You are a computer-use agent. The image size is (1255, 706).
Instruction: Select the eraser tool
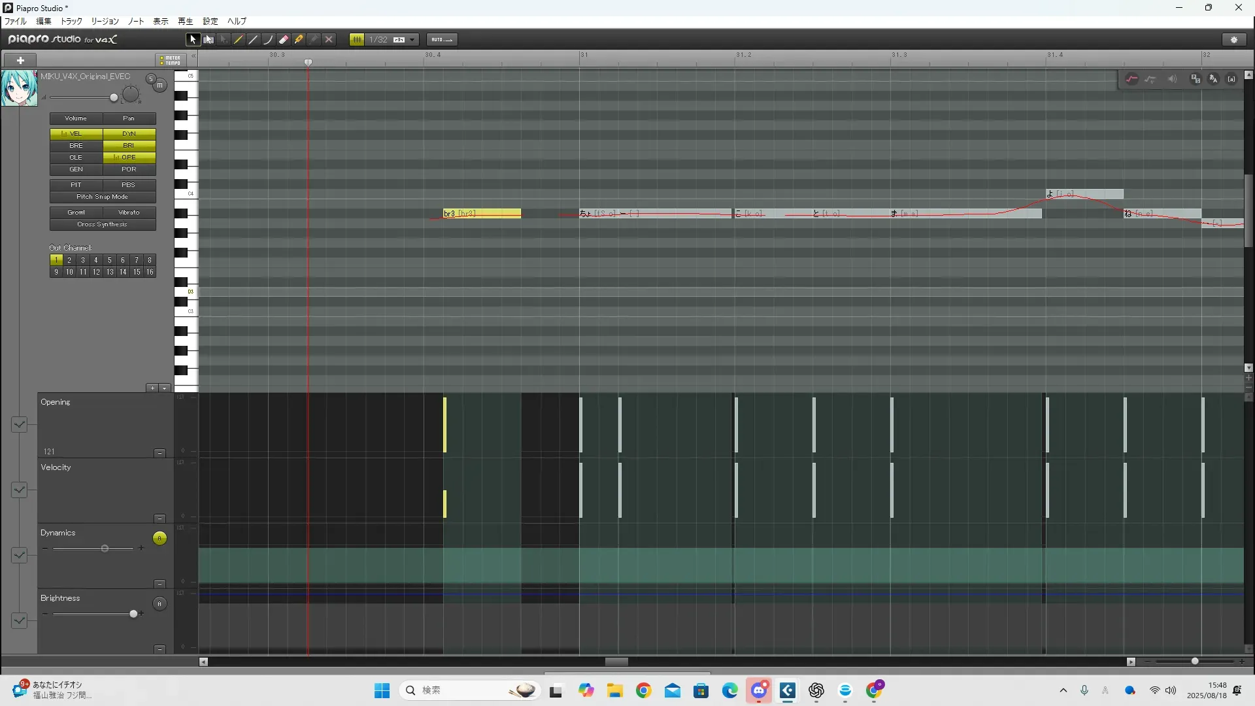click(x=284, y=40)
